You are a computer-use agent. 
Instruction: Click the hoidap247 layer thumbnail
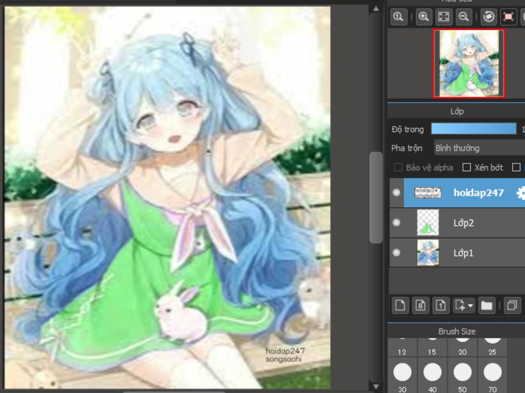(428, 193)
